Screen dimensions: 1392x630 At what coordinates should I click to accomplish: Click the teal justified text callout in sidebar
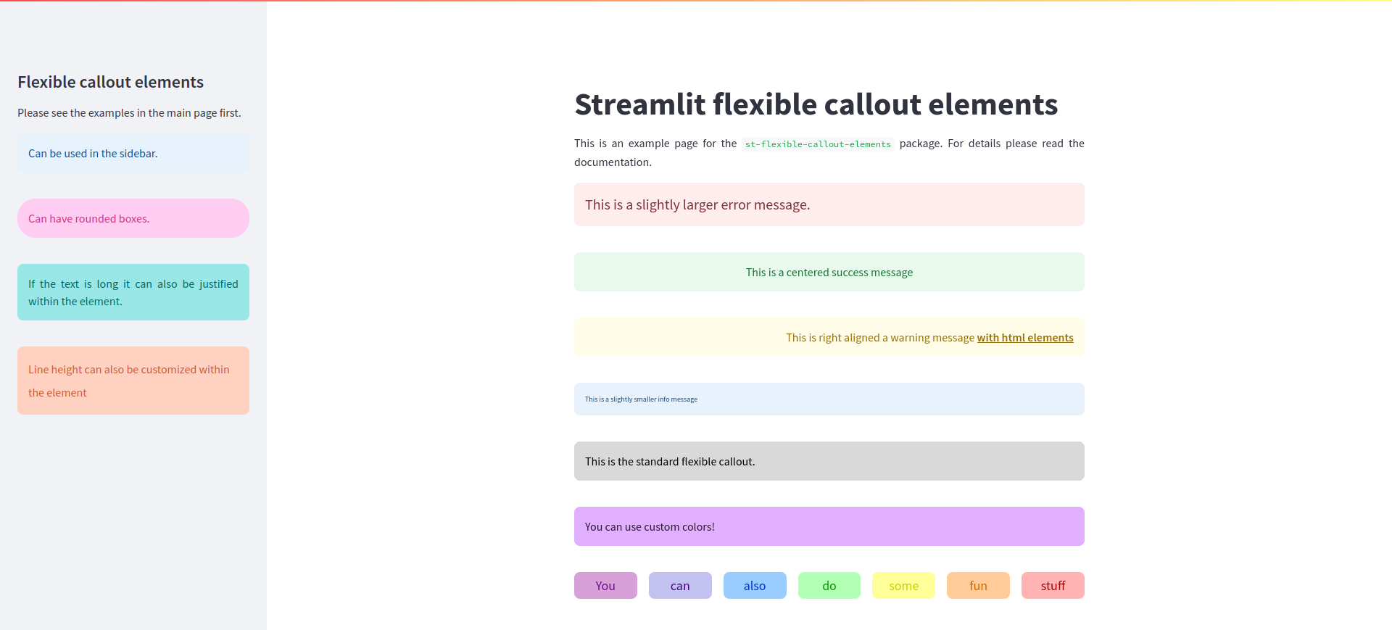[133, 292]
